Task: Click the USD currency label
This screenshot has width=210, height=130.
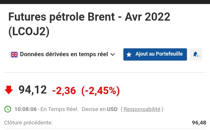Action: click(112, 109)
